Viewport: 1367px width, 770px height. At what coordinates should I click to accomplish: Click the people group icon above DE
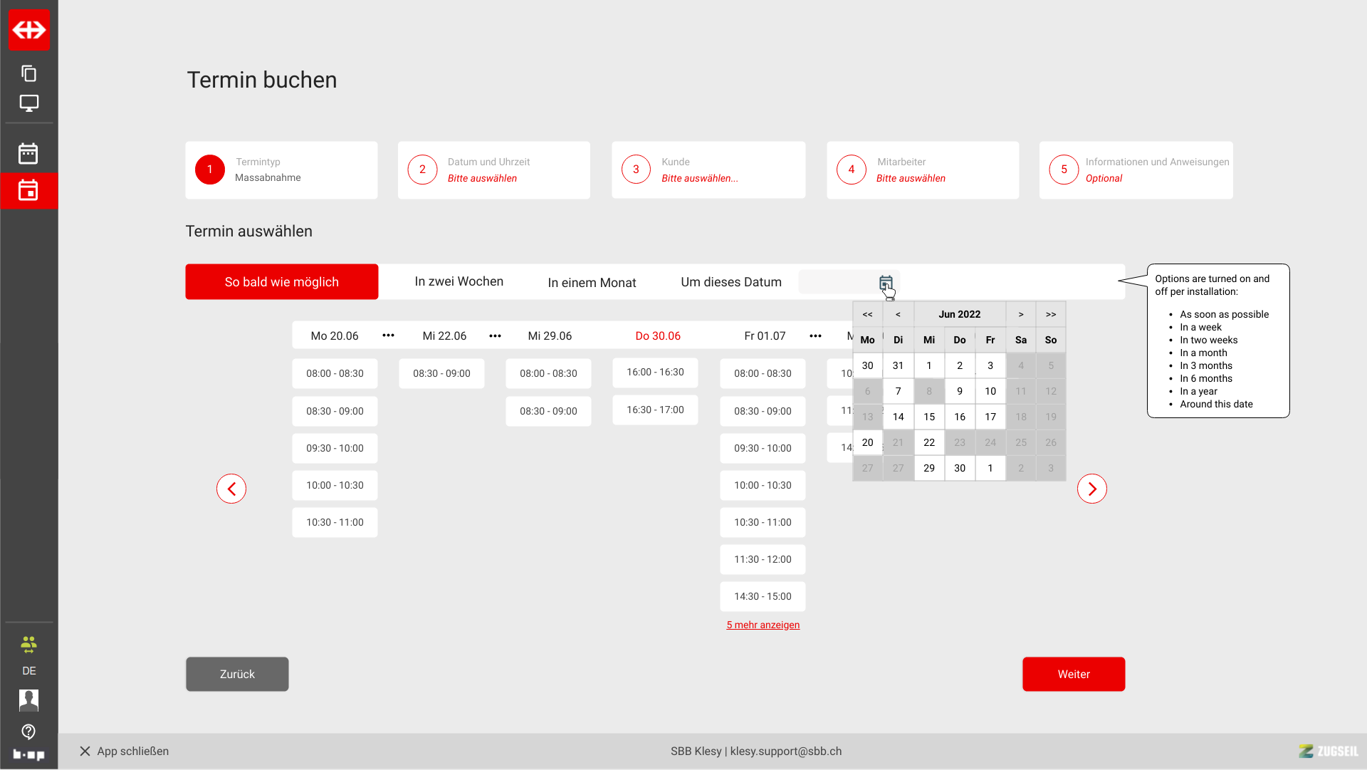tap(28, 645)
